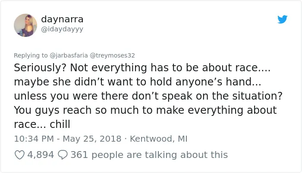Screen dimensions: 302x173
Task: Like the tweet with the heart icon
Action: click(x=20, y=155)
